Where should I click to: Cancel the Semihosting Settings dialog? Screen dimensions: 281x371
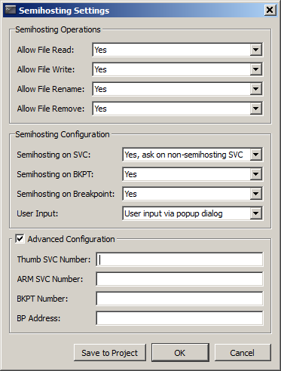point(243,353)
